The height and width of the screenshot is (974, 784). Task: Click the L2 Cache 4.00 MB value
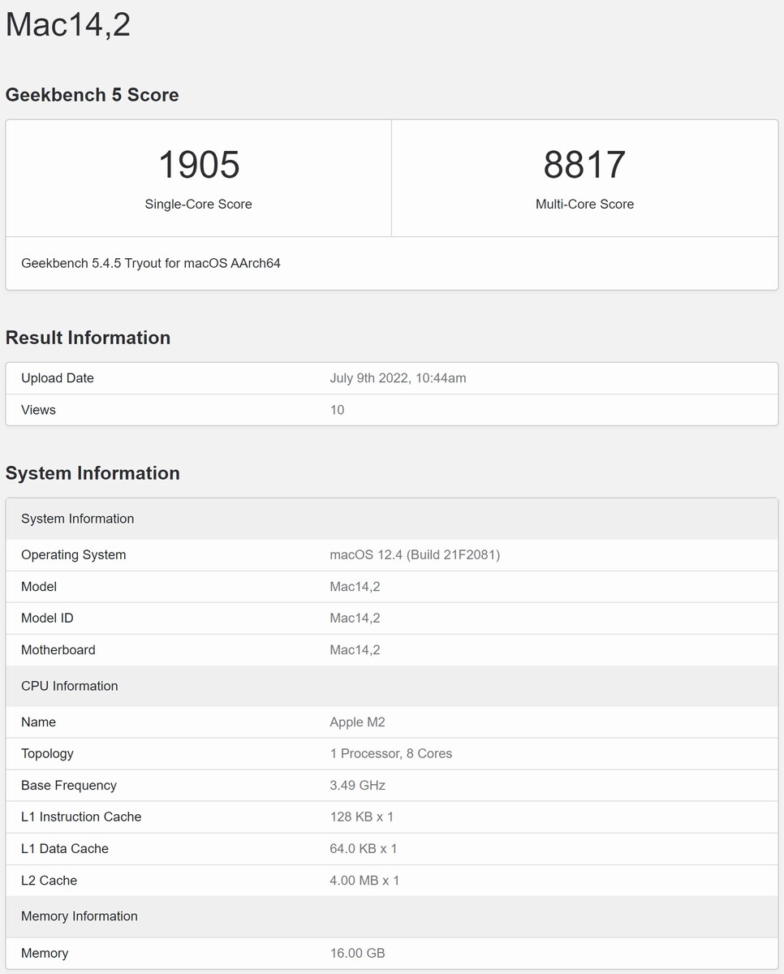click(364, 881)
